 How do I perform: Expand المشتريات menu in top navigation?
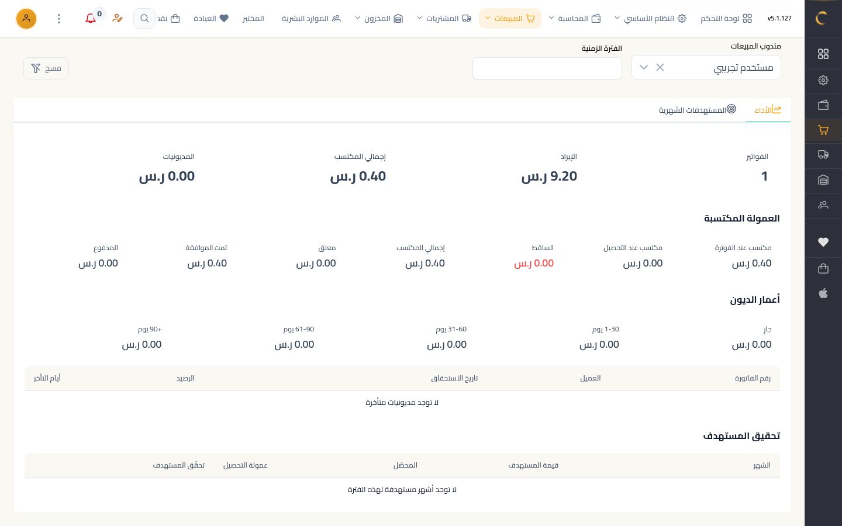(x=444, y=19)
